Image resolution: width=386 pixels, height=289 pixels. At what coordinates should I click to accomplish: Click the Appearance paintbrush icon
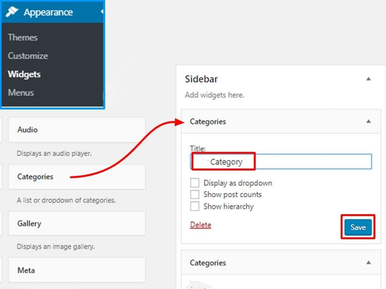13,12
